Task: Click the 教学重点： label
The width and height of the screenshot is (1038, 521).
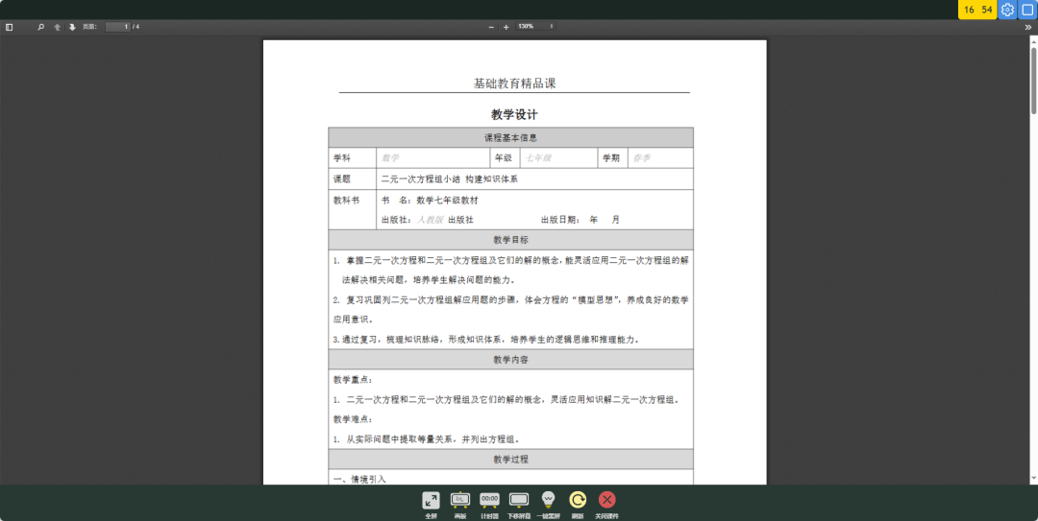Action: [353, 380]
